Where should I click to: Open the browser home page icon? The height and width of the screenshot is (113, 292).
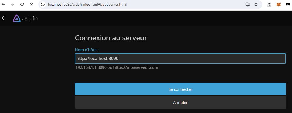[x=32, y=4]
